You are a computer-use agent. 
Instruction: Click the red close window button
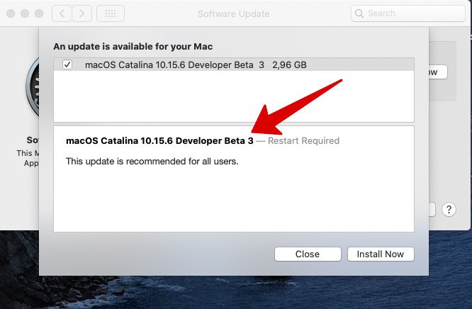coord(11,13)
